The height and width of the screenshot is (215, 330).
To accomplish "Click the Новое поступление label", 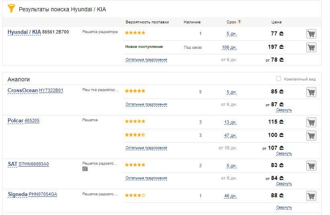I will [144, 47].
